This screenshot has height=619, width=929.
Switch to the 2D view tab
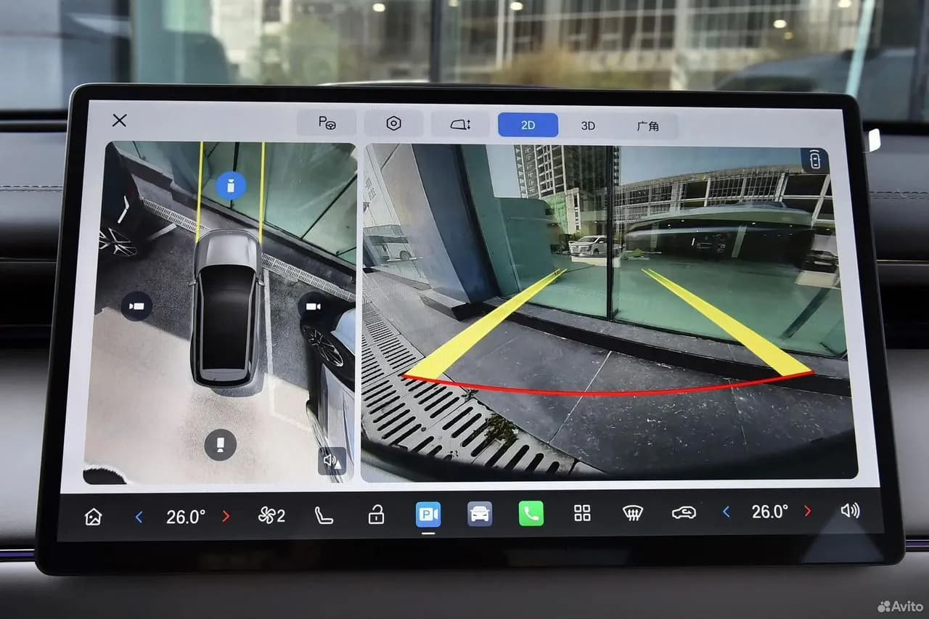click(528, 125)
